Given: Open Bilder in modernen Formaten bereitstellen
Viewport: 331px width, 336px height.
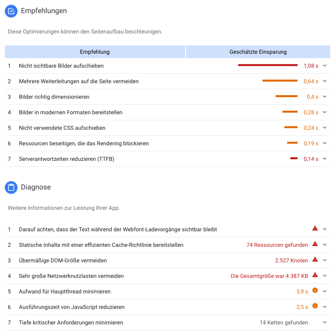Looking at the screenshot, I should tap(167, 112).
